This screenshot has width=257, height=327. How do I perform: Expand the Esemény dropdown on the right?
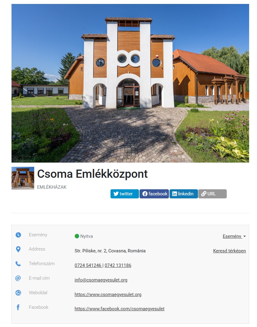pyautogui.click(x=234, y=236)
